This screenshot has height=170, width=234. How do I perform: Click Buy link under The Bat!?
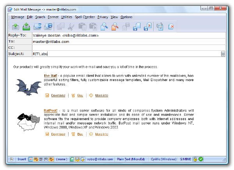(x=80, y=95)
